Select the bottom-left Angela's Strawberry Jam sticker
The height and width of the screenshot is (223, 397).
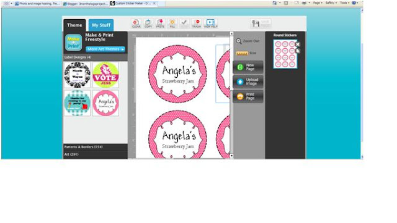[177, 135]
